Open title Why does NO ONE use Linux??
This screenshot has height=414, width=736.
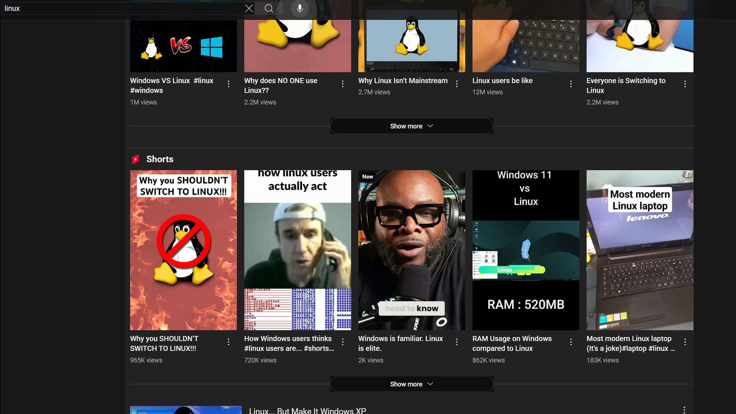[281, 85]
